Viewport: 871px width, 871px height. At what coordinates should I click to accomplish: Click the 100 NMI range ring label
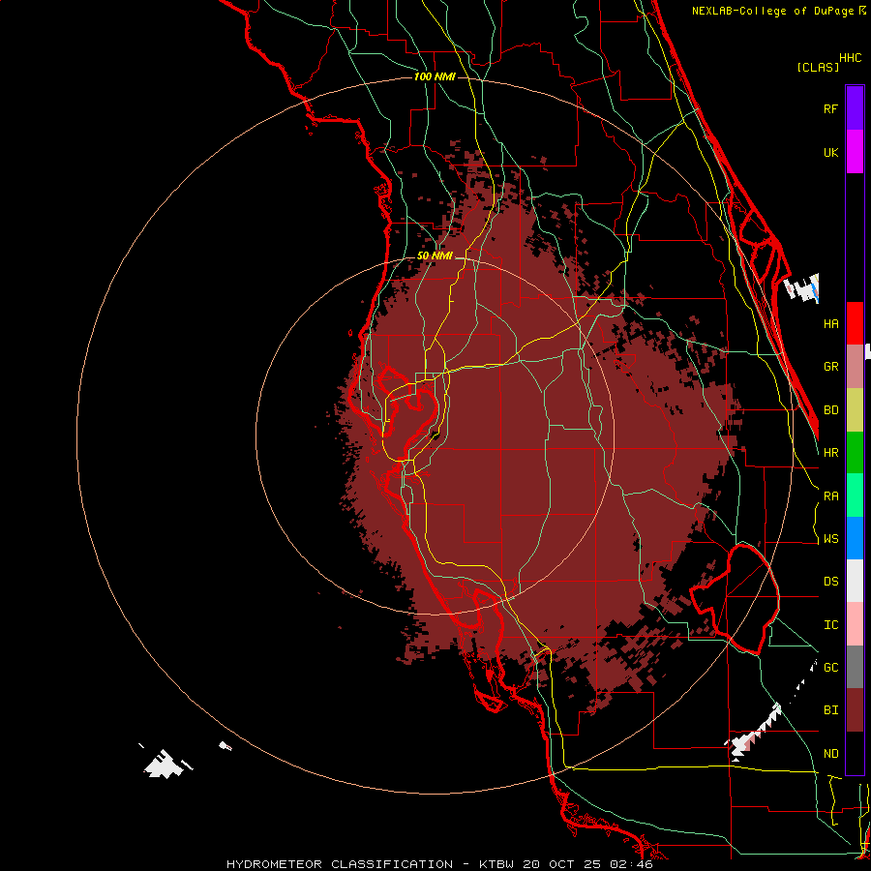tap(435, 76)
